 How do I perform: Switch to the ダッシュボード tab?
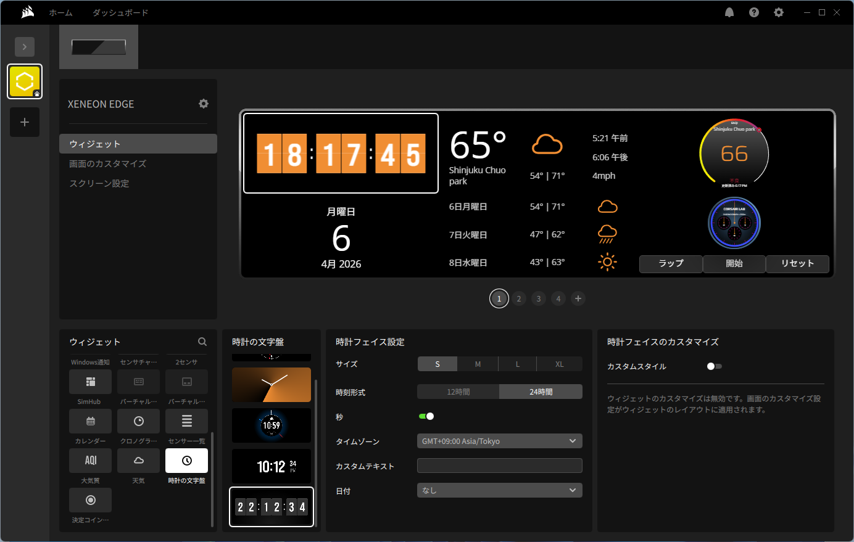tap(120, 12)
